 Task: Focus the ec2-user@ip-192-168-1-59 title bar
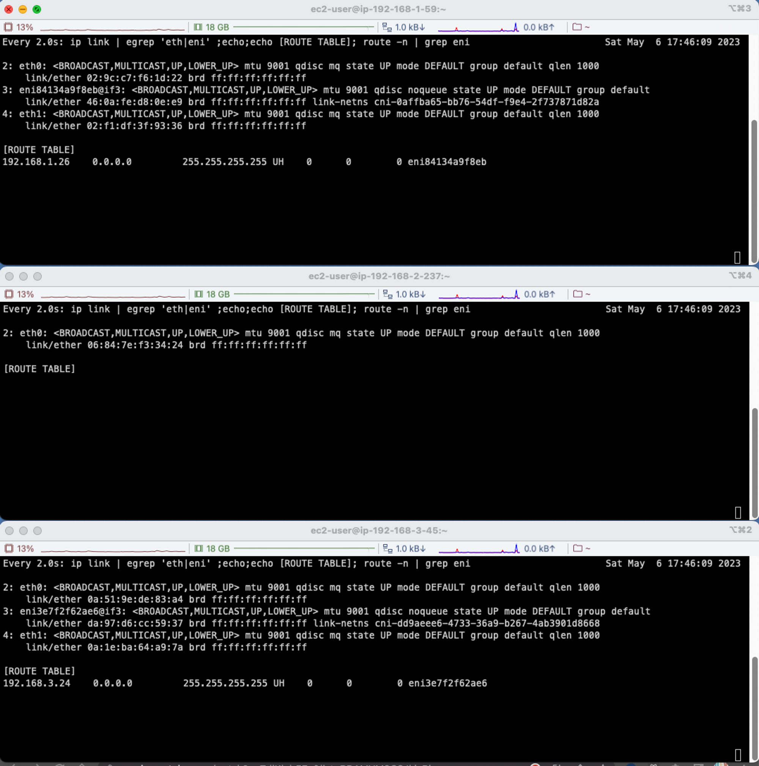coord(378,9)
